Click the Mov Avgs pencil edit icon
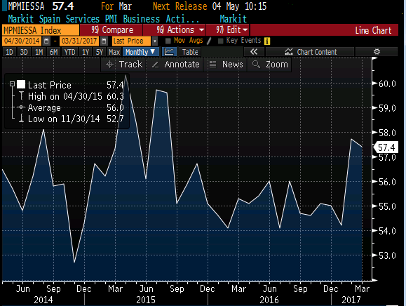This screenshot has width=406, height=306. [209, 41]
